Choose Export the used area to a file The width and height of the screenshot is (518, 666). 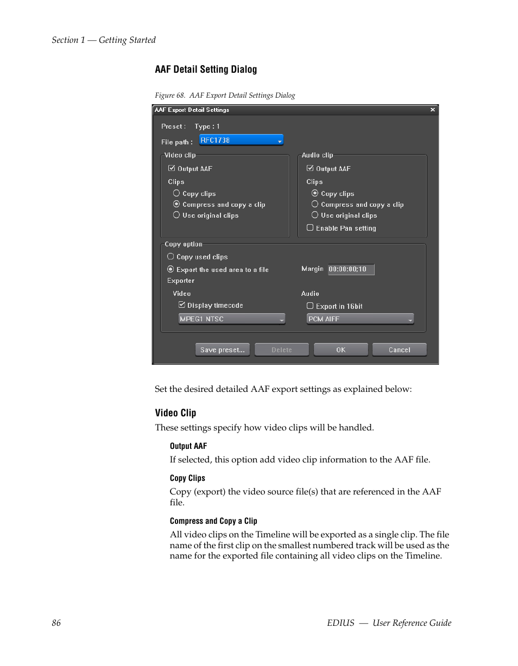tap(170, 269)
